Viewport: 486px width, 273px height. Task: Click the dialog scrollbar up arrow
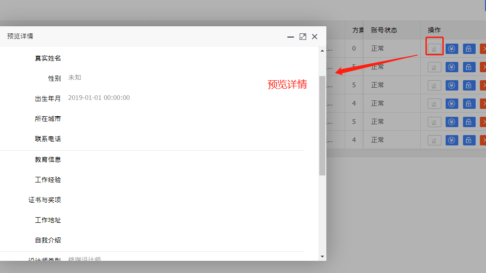tap(322, 51)
